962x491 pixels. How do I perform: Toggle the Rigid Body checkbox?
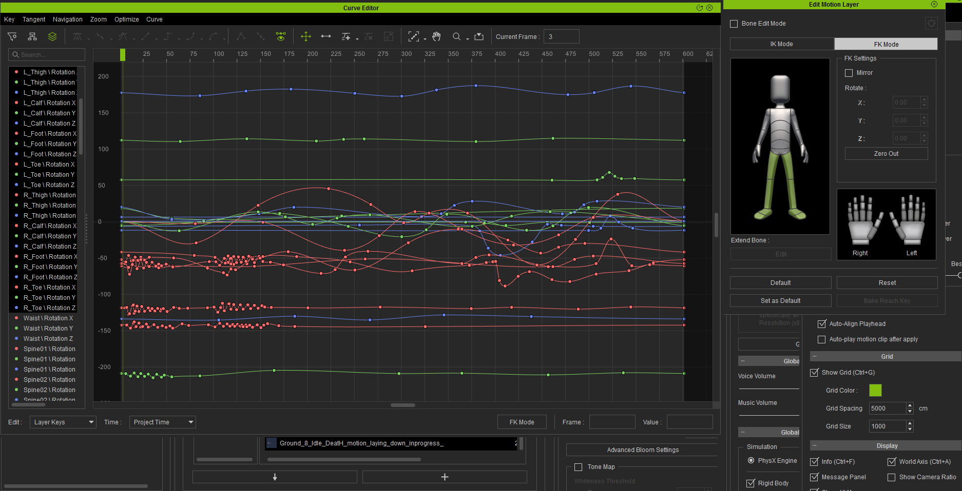point(751,483)
